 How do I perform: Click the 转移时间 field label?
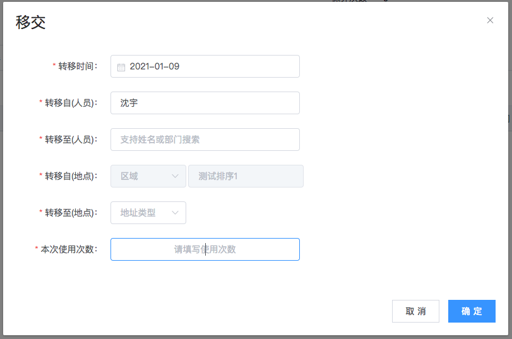[78, 66]
